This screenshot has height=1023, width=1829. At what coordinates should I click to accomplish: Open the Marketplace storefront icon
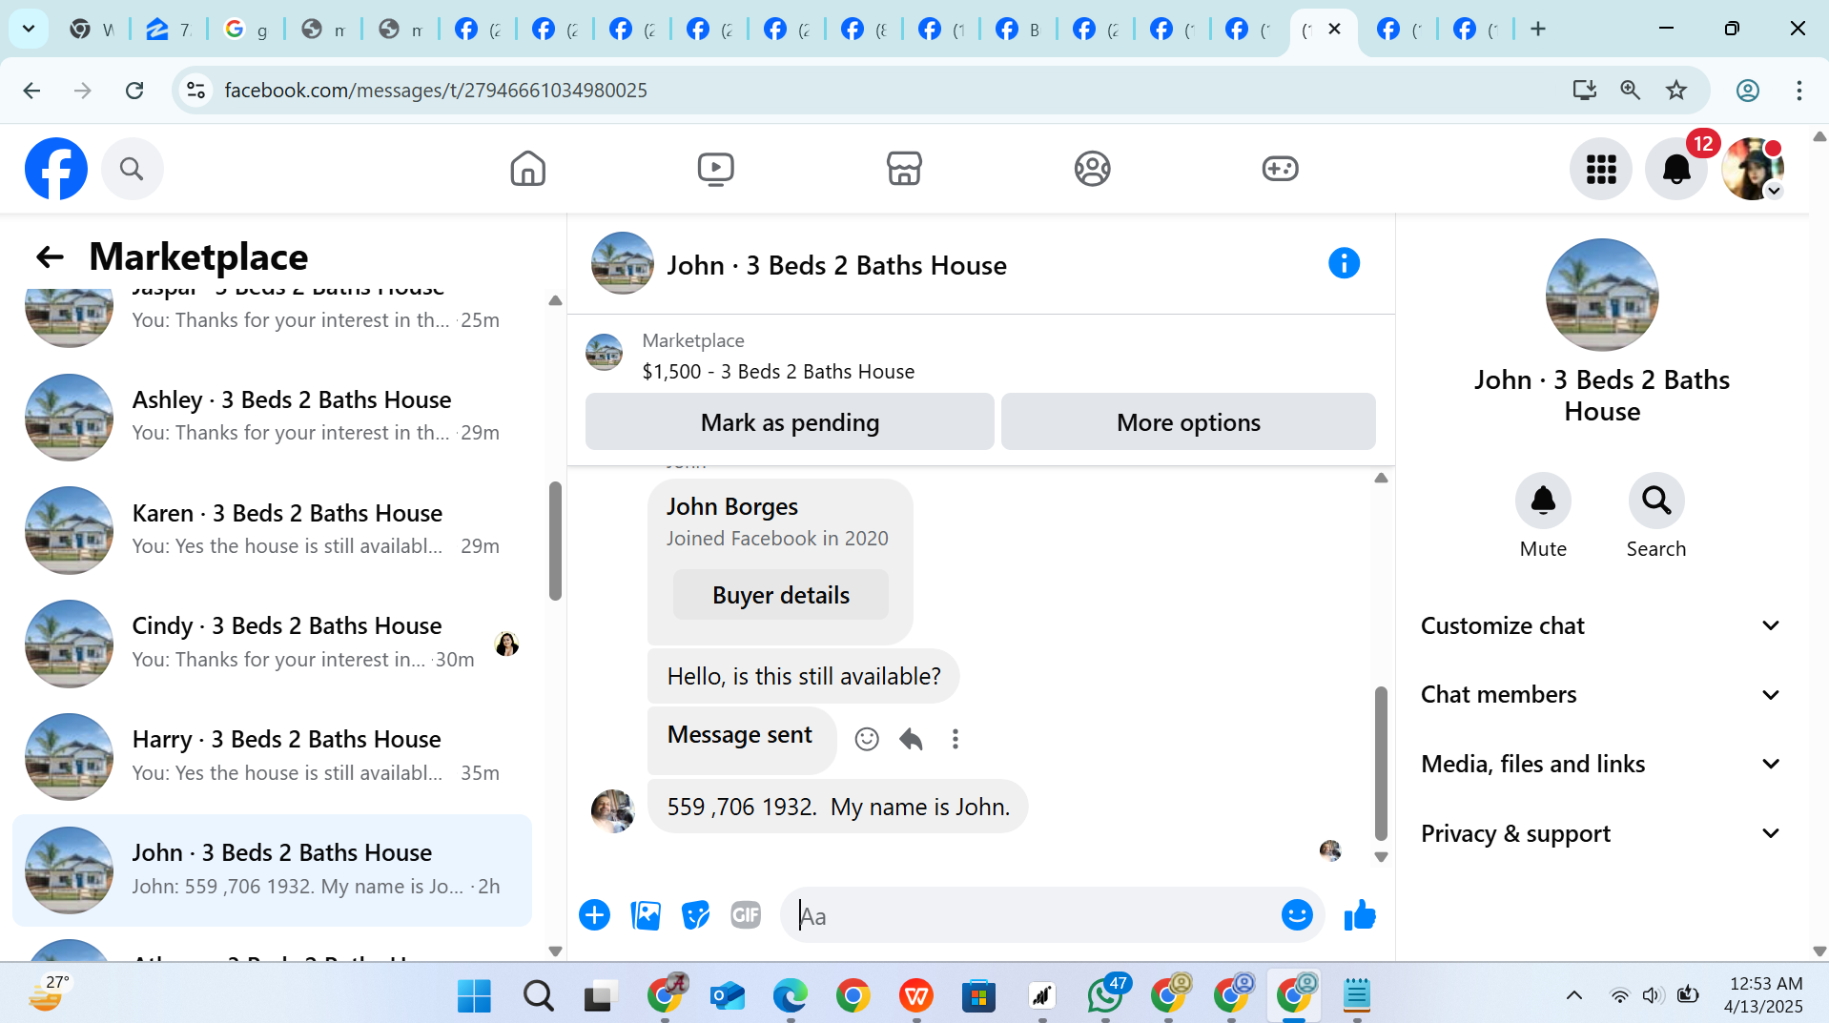pos(904,169)
